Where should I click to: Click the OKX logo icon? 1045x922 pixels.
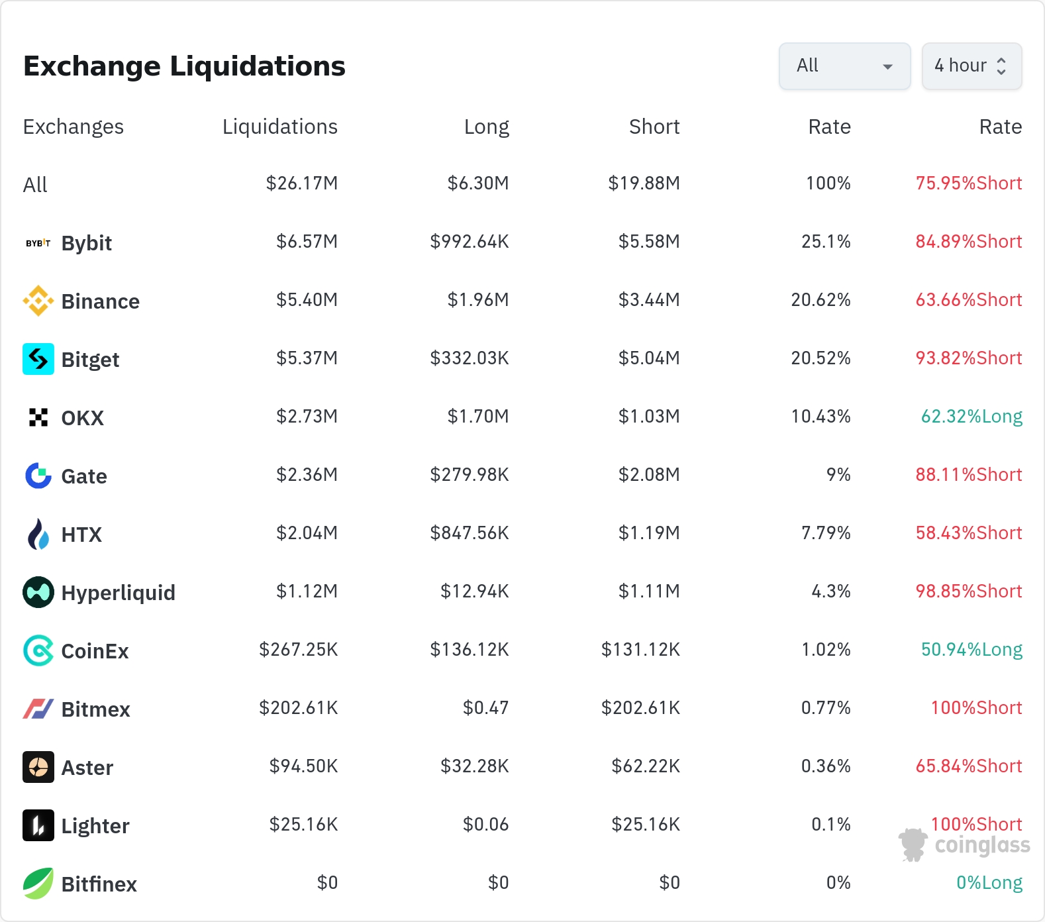coord(38,417)
